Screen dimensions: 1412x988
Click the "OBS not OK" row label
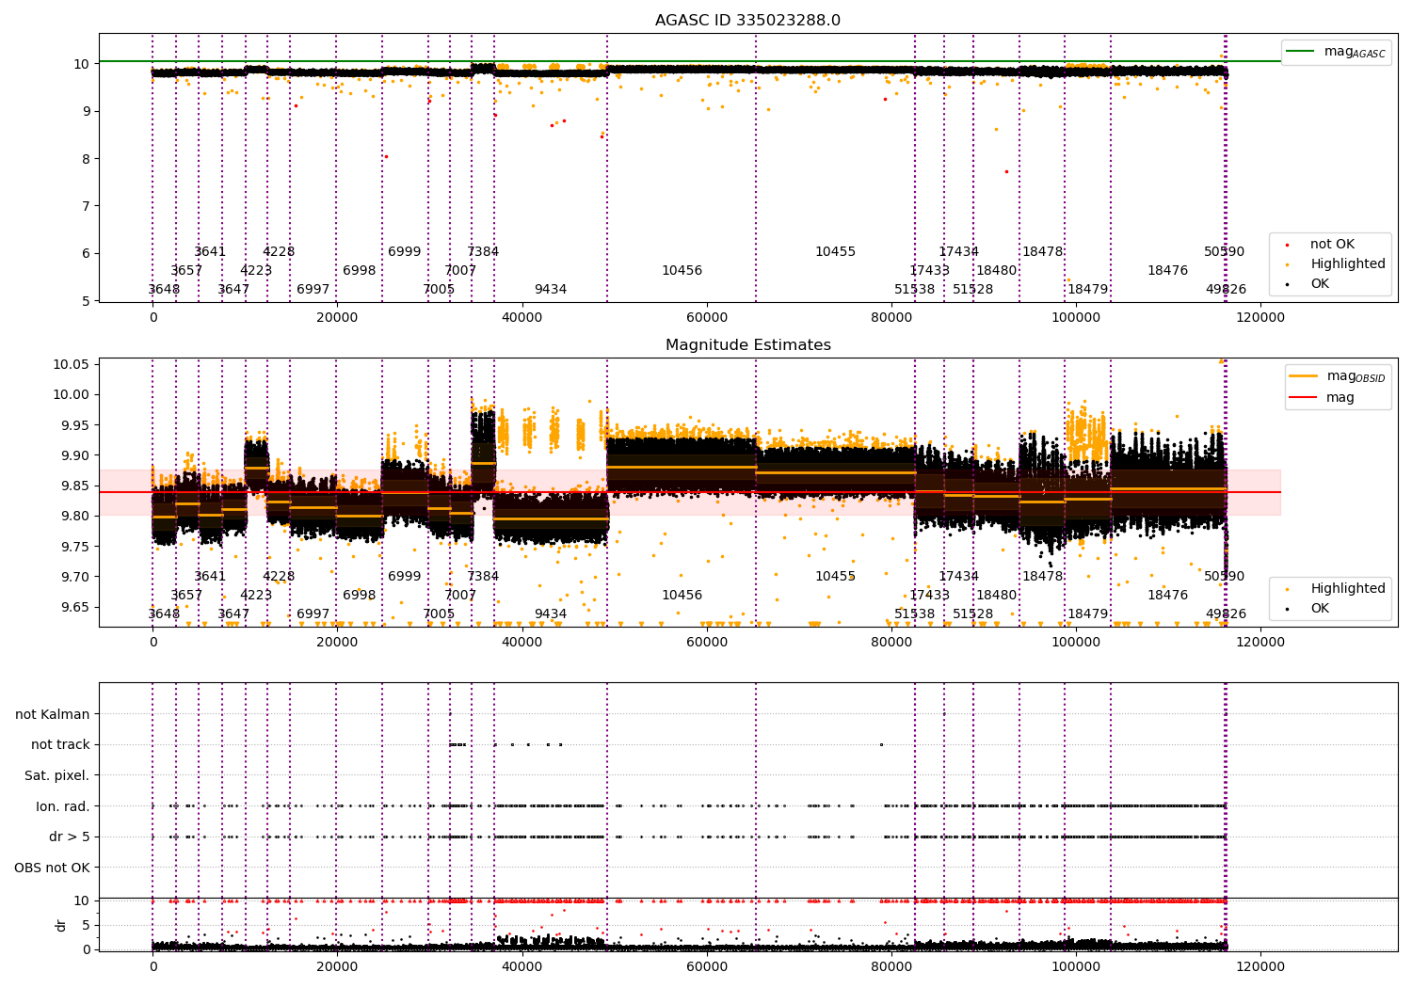pyautogui.click(x=53, y=868)
